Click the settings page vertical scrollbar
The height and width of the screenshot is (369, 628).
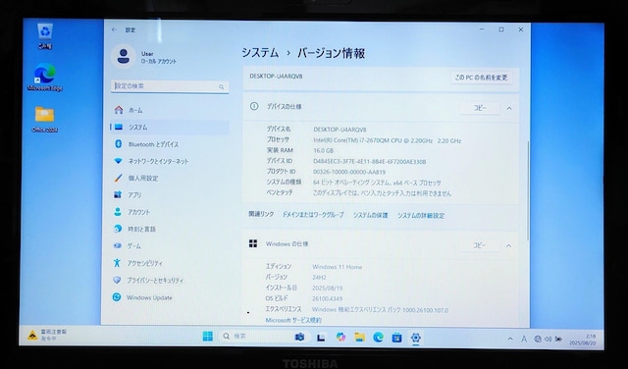528,190
